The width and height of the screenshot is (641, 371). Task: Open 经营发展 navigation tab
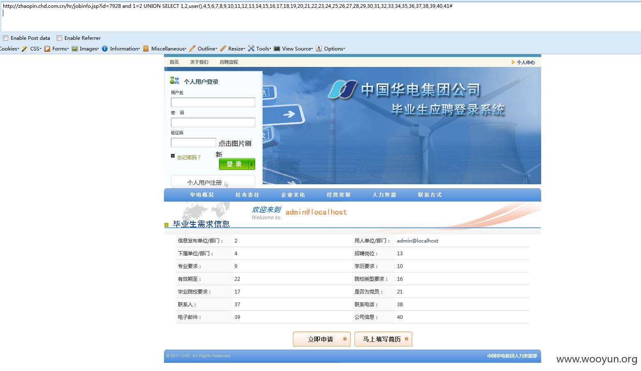(339, 195)
